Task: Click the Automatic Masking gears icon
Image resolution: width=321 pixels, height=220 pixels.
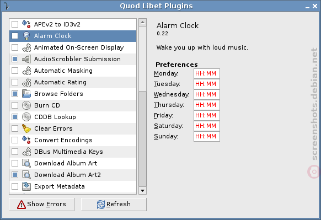Action: (x=26, y=71)
